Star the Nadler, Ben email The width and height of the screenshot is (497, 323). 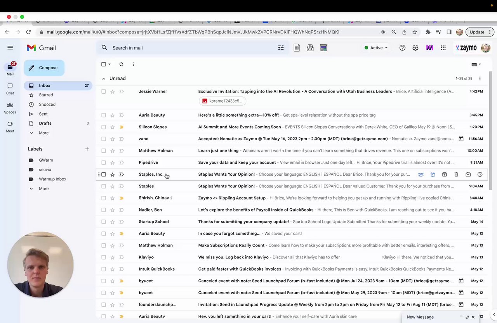(112, 210)
